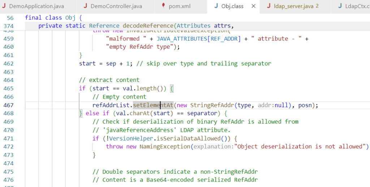The height and width of the screenshot is (187, 370).
Task: Select the pom.xml tab
Action: [x=179, y=6]
